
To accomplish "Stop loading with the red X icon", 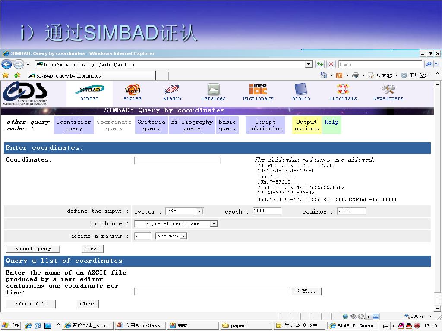I will click(x=331, y=65).
